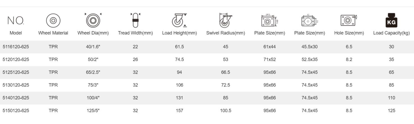The image size is (414, 124).
Task: Select model number 5116120-625
Action: click(16, 47)
